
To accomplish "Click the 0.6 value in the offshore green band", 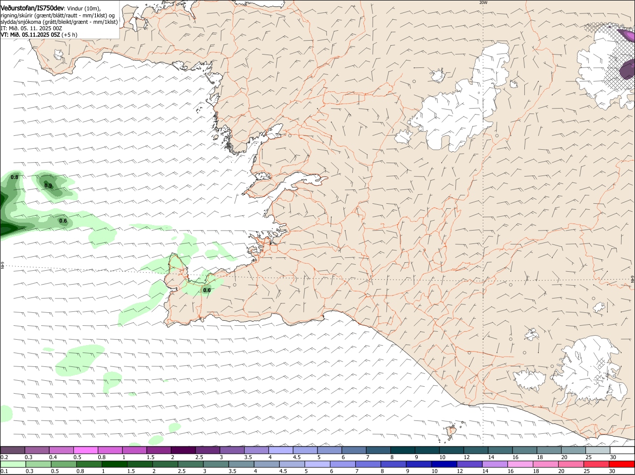I will tap(63, 221).
